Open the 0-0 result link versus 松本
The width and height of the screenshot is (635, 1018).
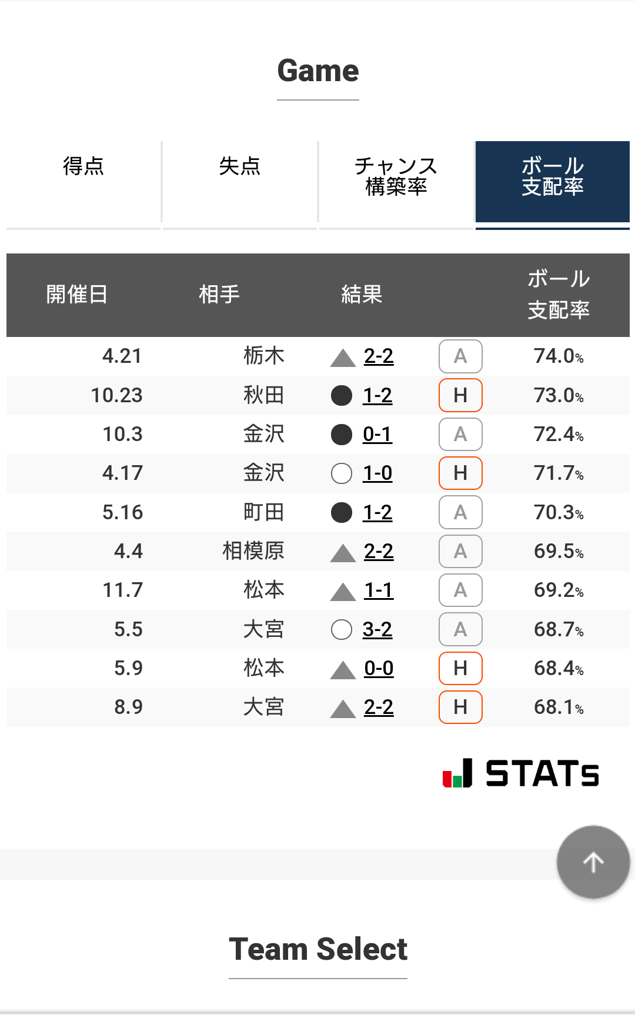click(379, 669)
